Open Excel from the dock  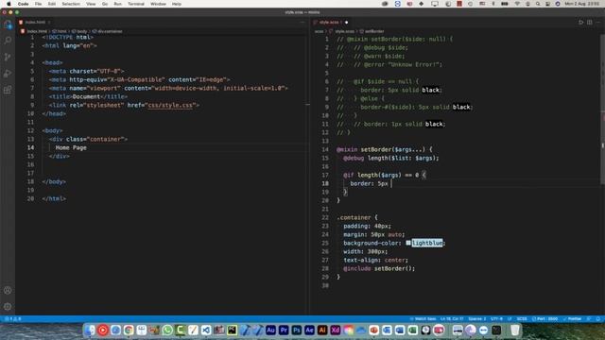click(x=413, y=330)
